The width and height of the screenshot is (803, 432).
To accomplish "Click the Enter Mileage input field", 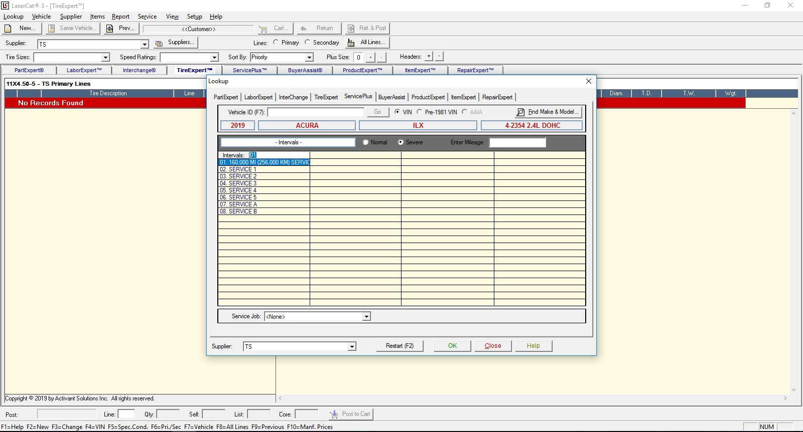I will click(517, 143).
